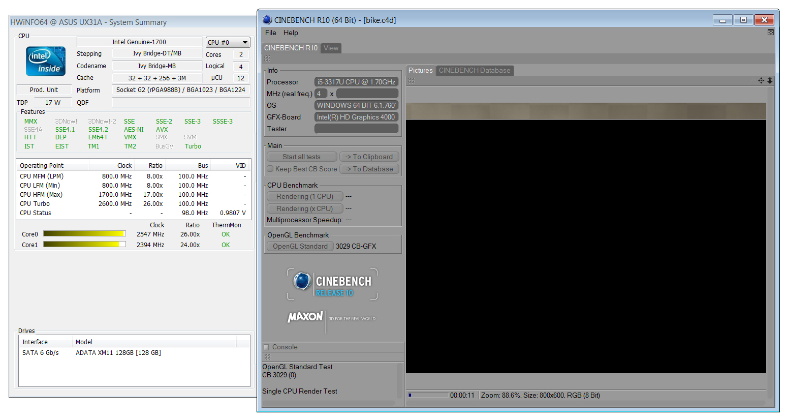Open the Help menu in CINEBENCH
Image resolution: width=787 pixels, height=420 pixels.
coord(291,33)
